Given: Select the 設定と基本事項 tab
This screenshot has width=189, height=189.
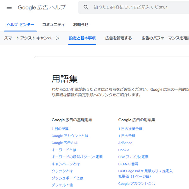Looking at the screenshot, I should [82, 38].
